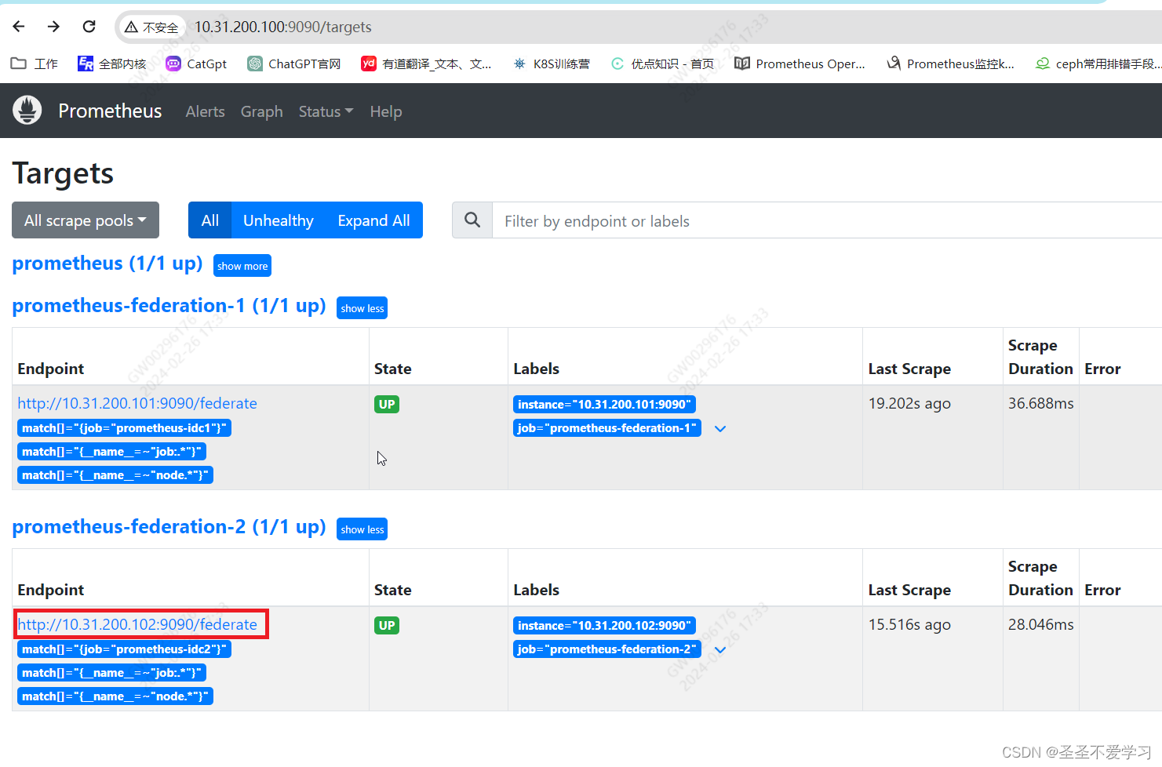This screenshot has width=1162, height=767.
Task: Click the browser back arrow
Action: pos(19,27)
